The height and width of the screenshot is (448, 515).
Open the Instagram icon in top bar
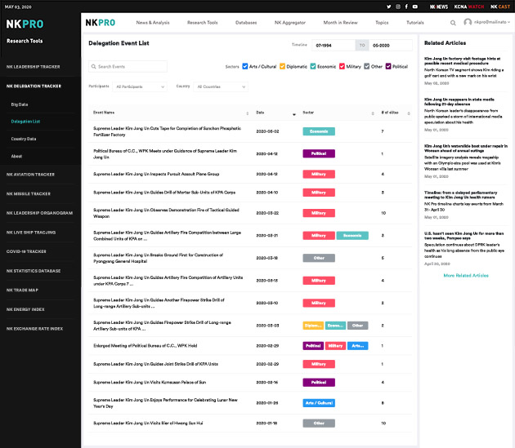396,7
